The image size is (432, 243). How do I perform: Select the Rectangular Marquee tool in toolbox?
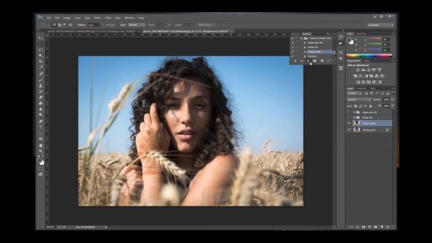coord(40,44)
